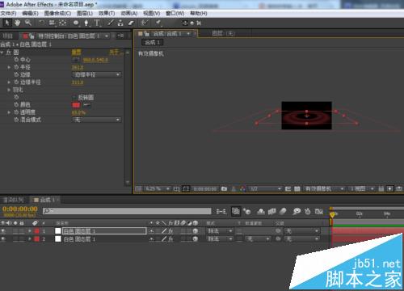Open the active camera view dropdown
Image resolution: width=404 pixels, height=291 pixels.
pyautogui.click(x=325, y=189)
